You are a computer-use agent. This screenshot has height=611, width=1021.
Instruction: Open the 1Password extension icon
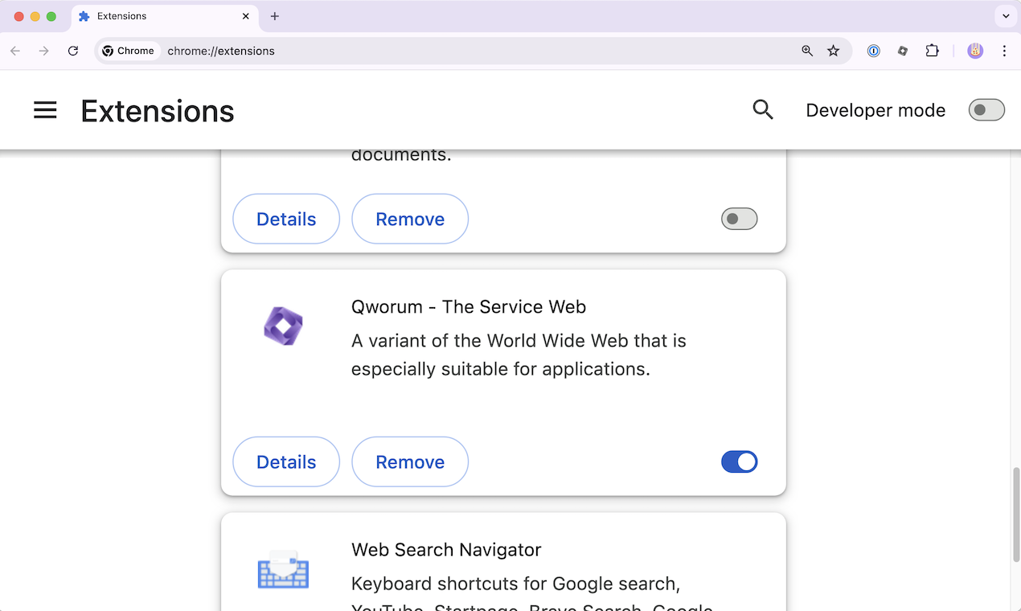(x=874, y=51)
